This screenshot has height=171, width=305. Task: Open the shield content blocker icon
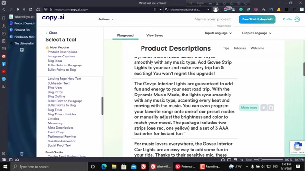click(46, 9)
